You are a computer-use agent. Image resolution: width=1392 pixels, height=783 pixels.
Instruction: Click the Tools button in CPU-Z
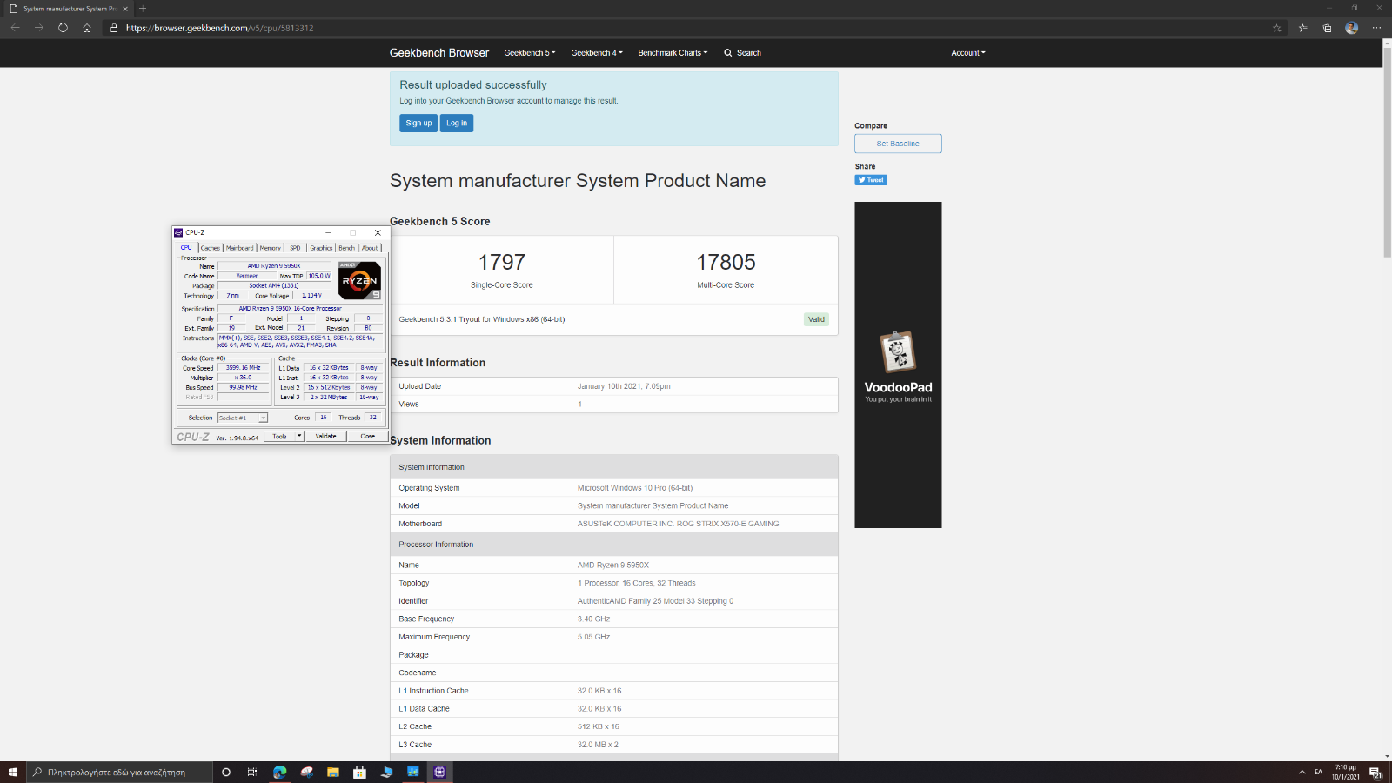279,436
